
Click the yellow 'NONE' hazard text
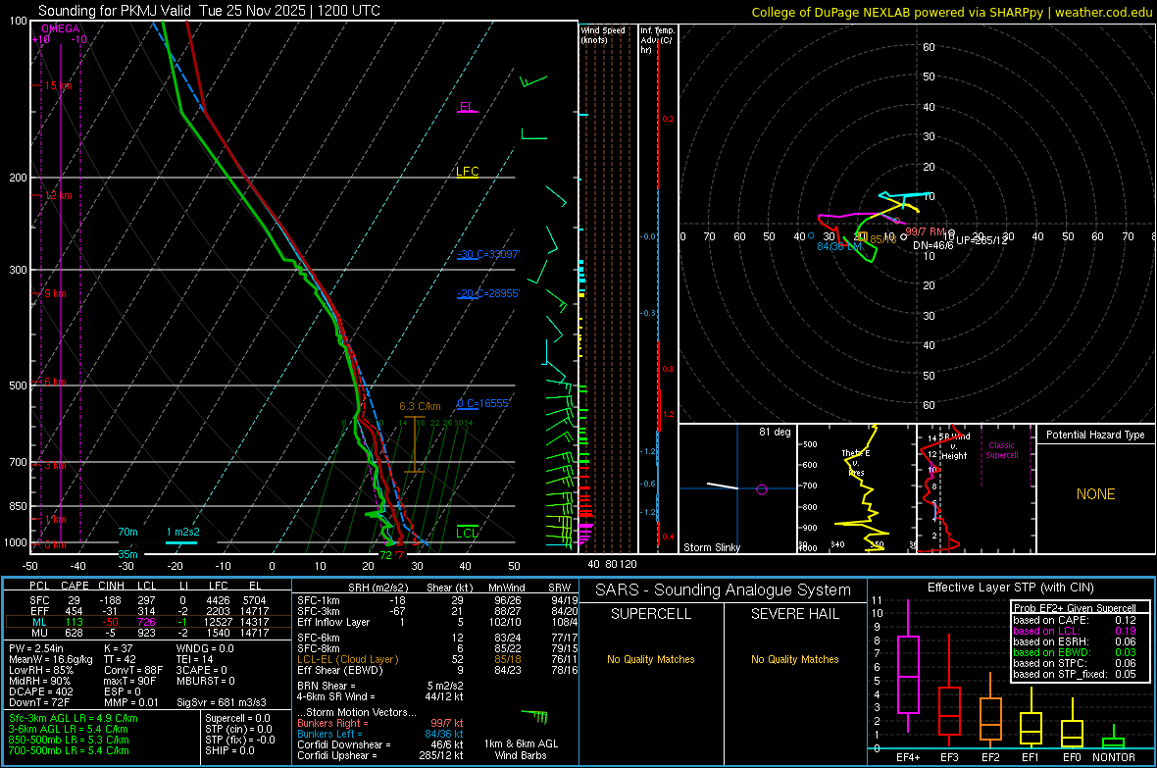1095,494
